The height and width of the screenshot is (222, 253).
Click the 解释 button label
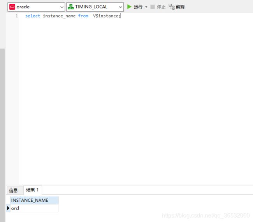coord(180,7)
